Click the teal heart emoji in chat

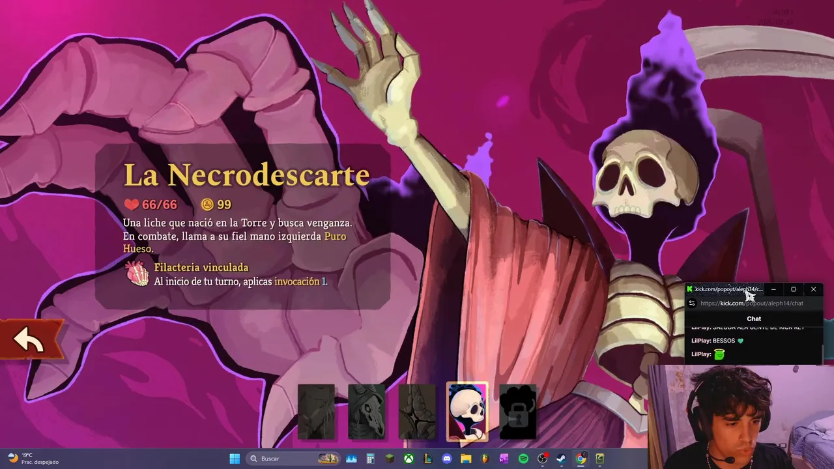click(740, 341)
